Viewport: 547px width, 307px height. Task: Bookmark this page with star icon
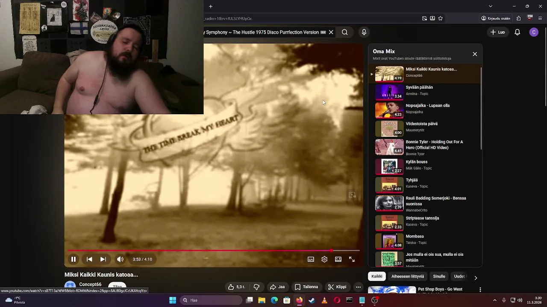(x=441, y=18)
